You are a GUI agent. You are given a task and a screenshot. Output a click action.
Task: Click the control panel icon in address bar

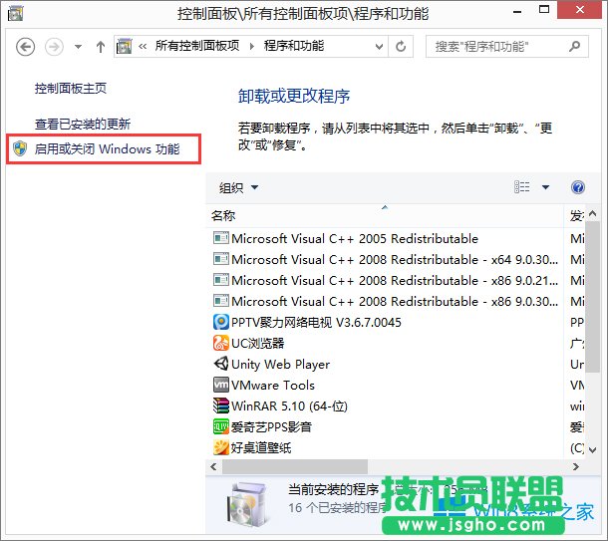coord(124,46)
